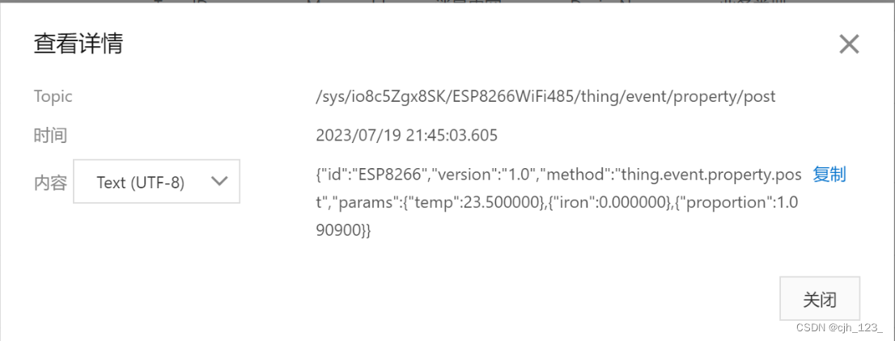
Task: Click the 时间 field label
Action: (50, 136)
